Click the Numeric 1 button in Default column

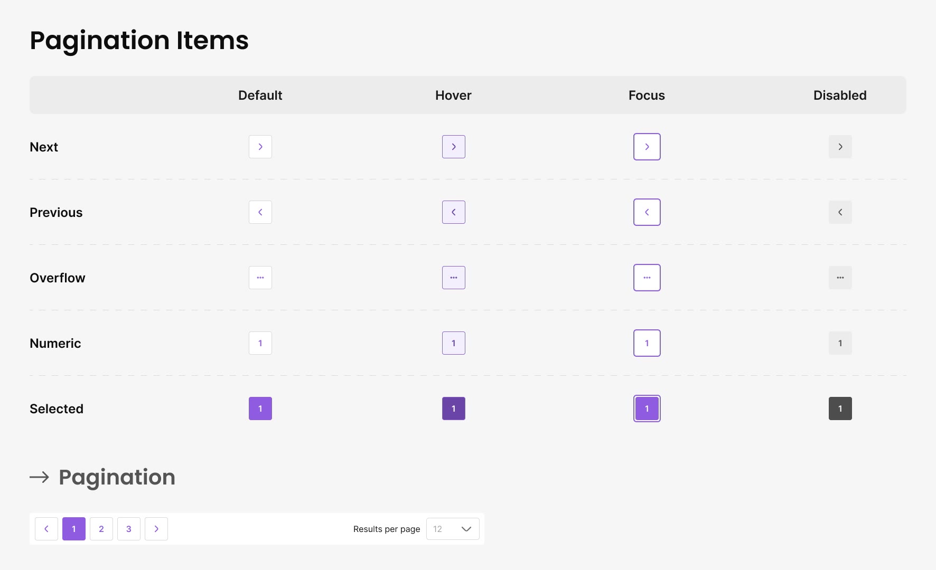coord(260,343)
